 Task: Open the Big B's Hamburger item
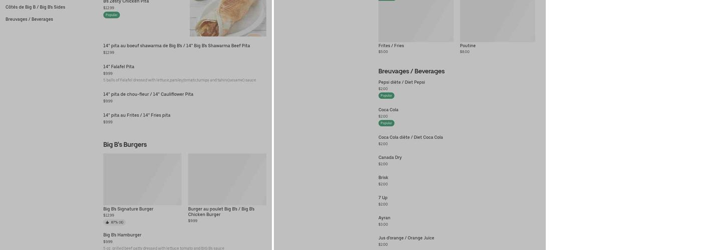(x=122, y=235)
